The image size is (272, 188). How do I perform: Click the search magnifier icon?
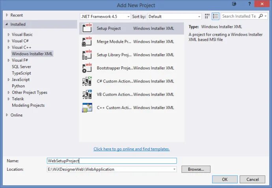[x=261, y=16]
